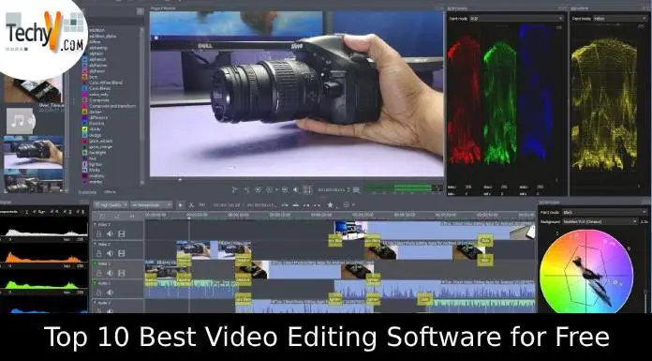Click the rewind button under the monitor
652x361 pixels.
point(258,189)
